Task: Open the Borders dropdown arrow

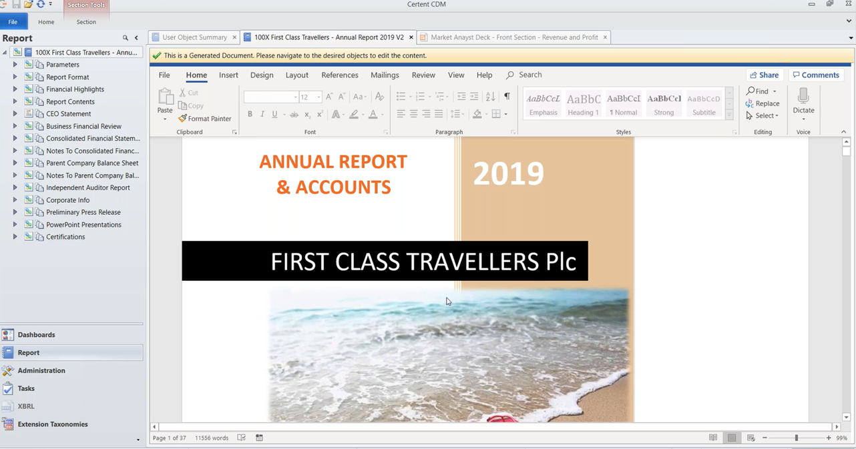Action: click(x=505, y=115)
